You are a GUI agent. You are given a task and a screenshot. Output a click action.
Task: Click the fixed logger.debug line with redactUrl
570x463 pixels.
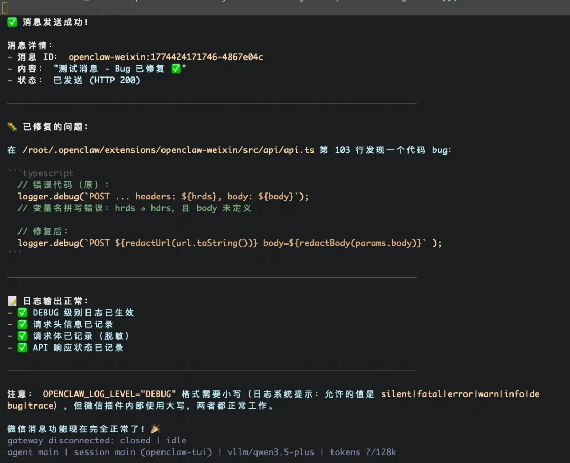click(x=230, y=243)
